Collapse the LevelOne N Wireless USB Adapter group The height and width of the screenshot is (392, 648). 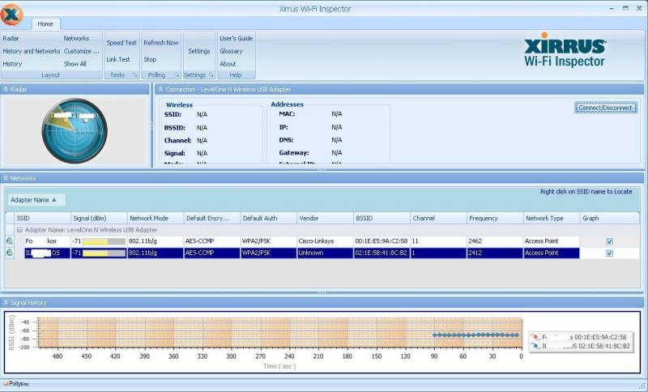click(x=19, y=230)
